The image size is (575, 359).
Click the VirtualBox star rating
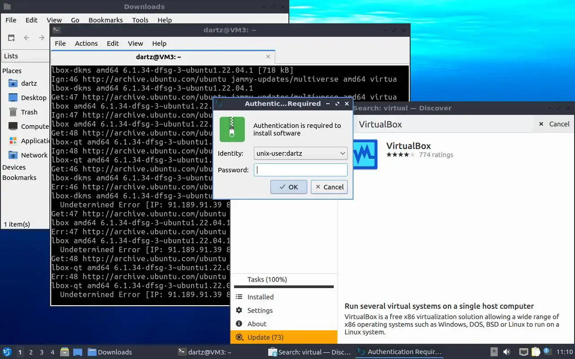[401, 155]
